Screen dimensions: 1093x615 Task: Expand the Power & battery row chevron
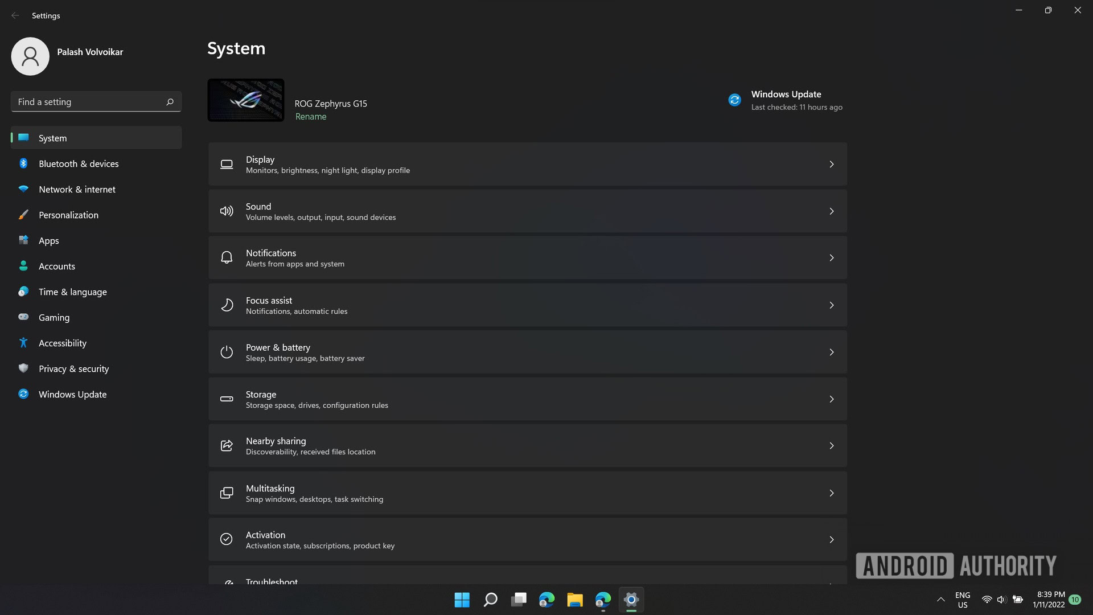pos(832,352)
